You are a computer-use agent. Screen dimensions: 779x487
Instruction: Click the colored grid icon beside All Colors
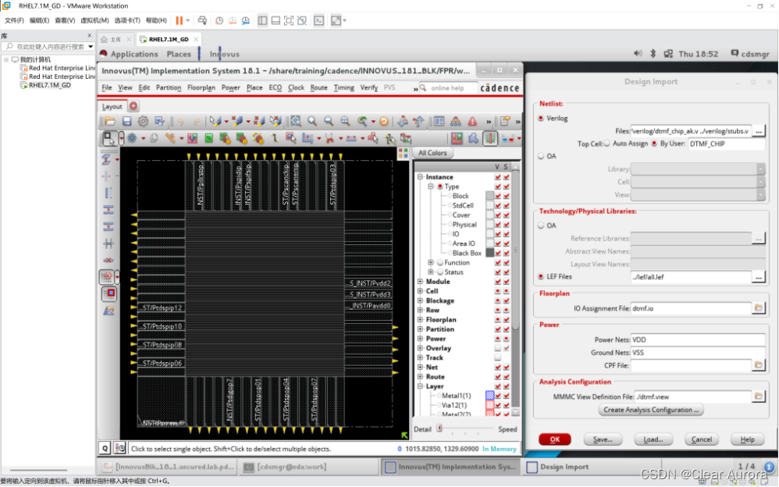pos(403,153)
